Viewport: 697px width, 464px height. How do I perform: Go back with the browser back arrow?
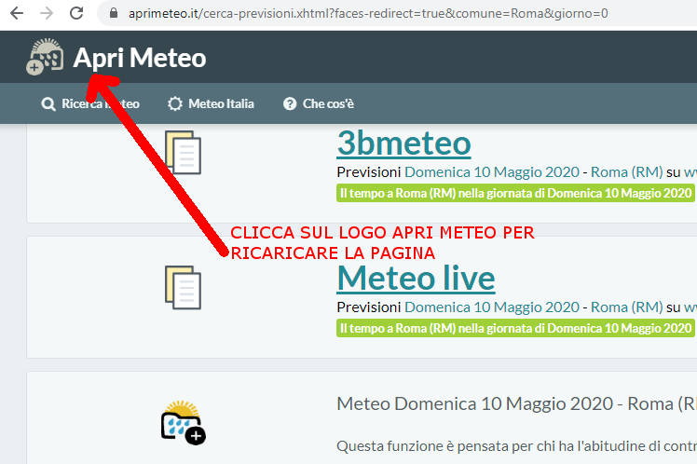tap(17, 13)
